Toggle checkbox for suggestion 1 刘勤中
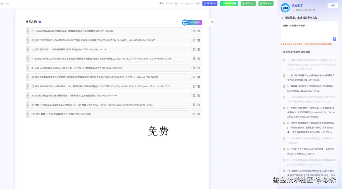 coord(284,60)
